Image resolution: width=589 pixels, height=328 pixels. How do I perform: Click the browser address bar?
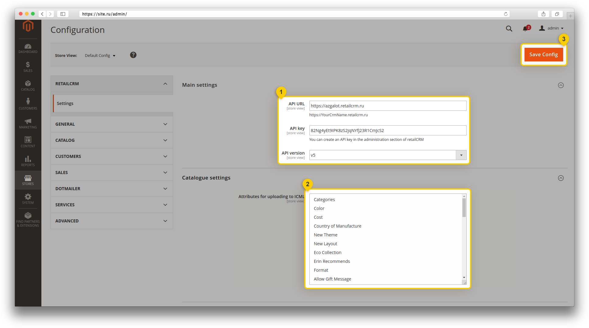(x=294, y=14)
